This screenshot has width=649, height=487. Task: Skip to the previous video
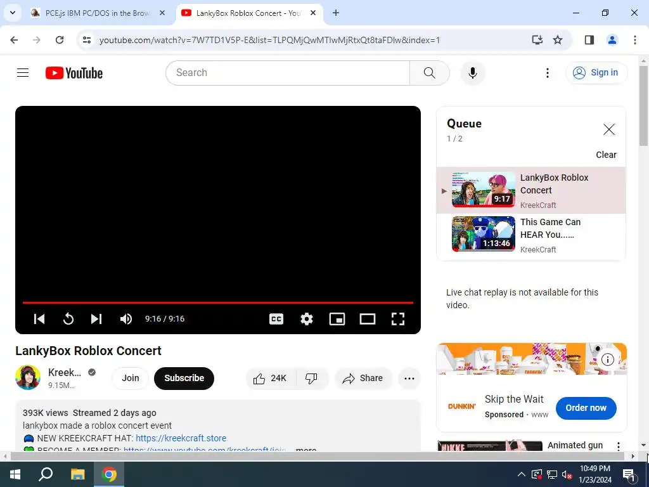39,319
